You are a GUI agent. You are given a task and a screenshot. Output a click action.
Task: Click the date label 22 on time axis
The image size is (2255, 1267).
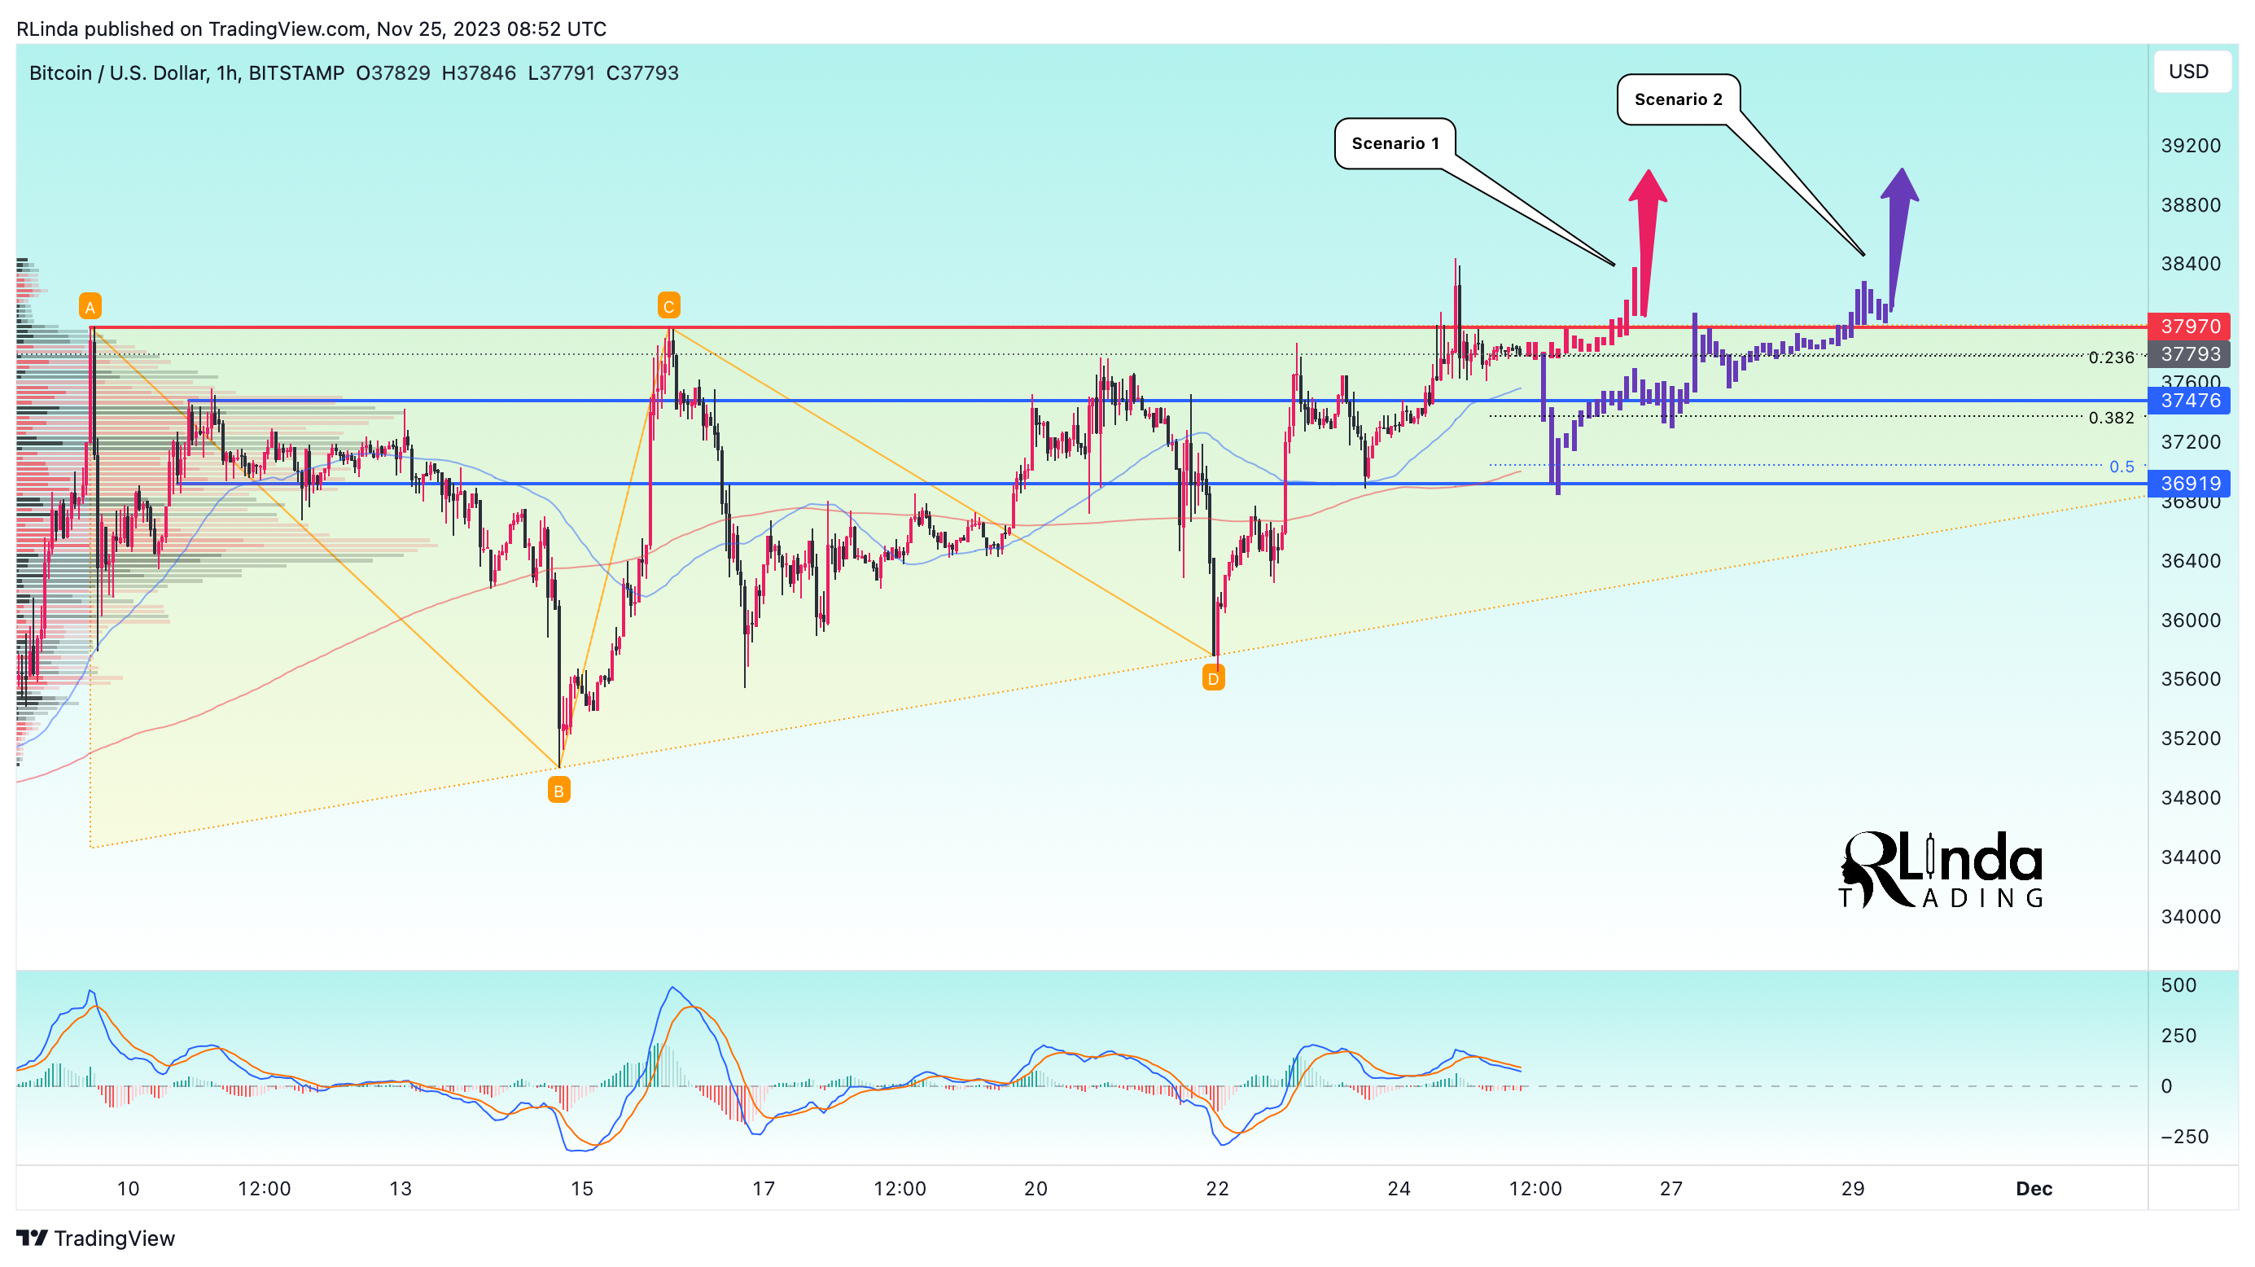pos(1217,1188)
